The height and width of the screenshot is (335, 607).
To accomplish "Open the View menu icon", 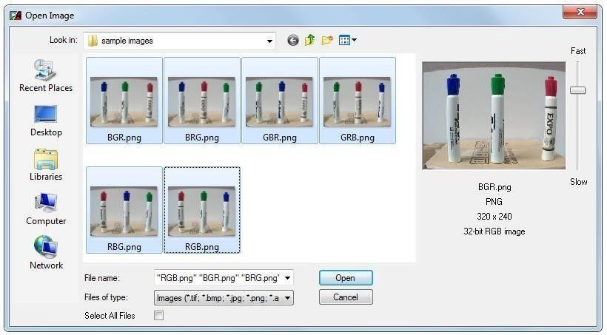I will [344, 40].
